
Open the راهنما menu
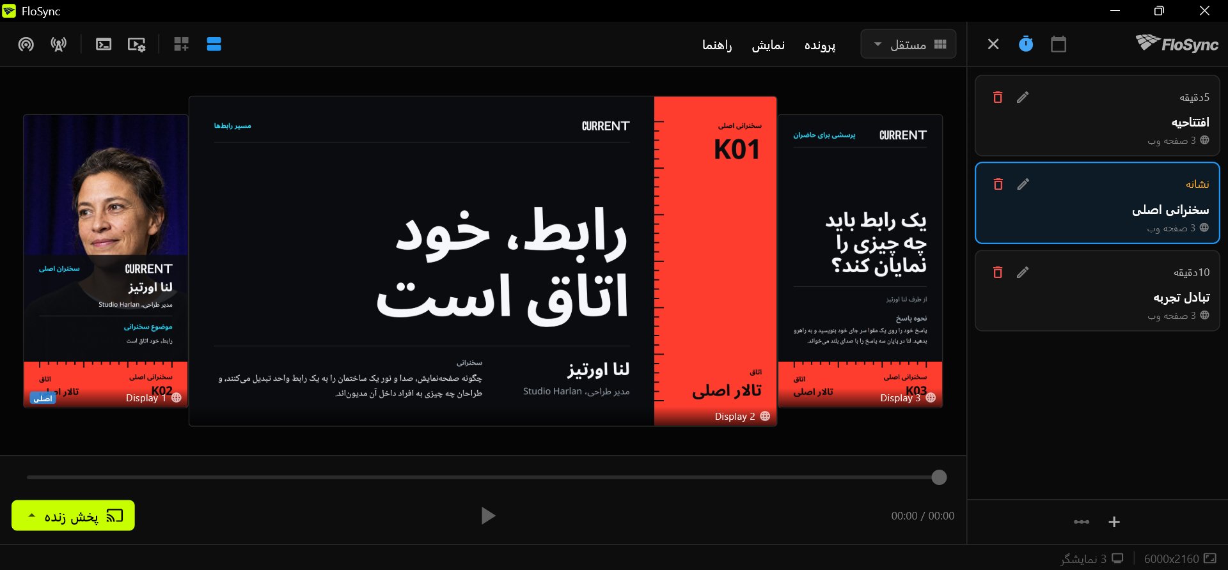click(717, 45)
